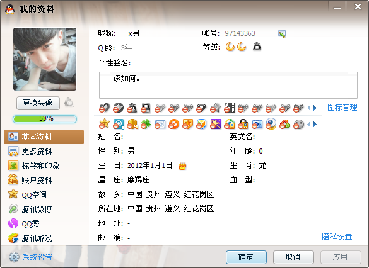The width and height of the screenshot is (369, 268).
Task: Minimize the 我的资料 window
Action: click(337, 8)
